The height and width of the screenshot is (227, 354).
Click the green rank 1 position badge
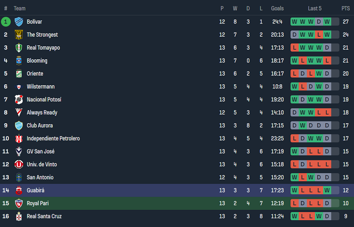click(6, 22)
